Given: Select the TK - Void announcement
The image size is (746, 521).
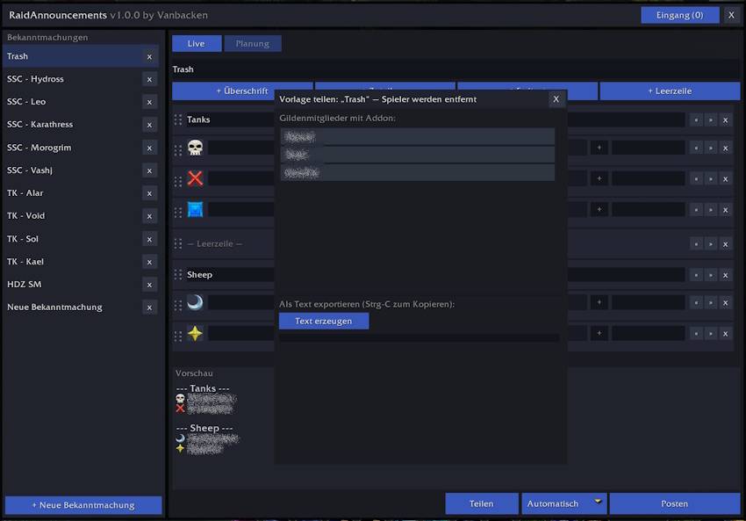Looking at the screenshot, I should (71, 216).
